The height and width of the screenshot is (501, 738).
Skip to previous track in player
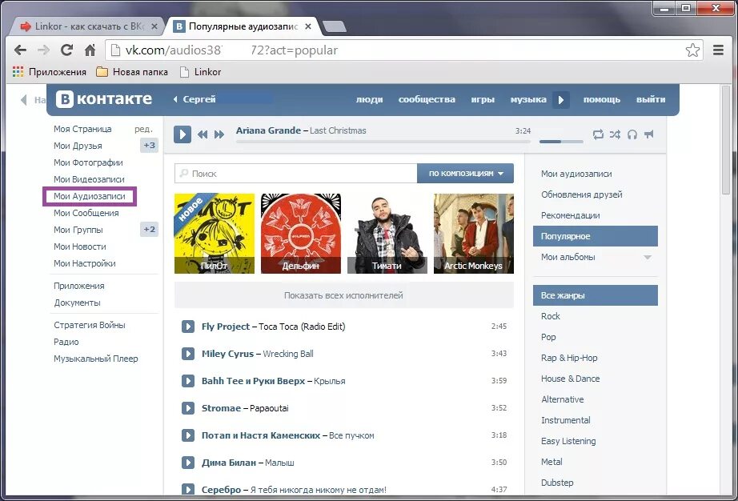[x=203, y=134]
